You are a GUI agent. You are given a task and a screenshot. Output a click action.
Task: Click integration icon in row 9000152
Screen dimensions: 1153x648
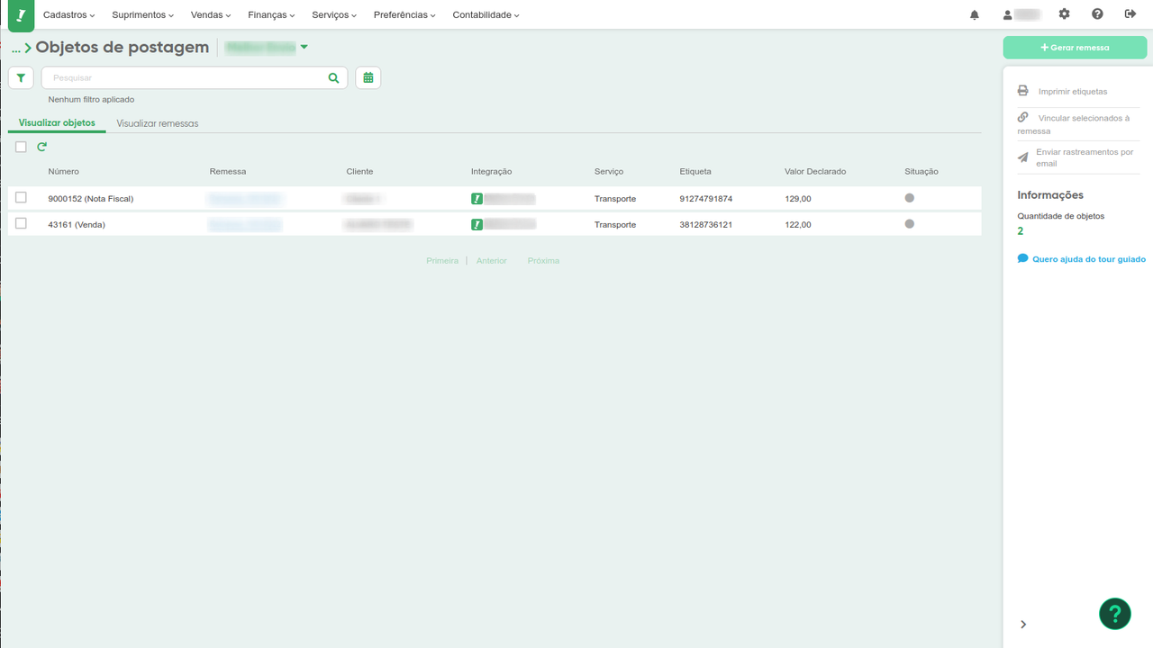[x=477, y=199]
